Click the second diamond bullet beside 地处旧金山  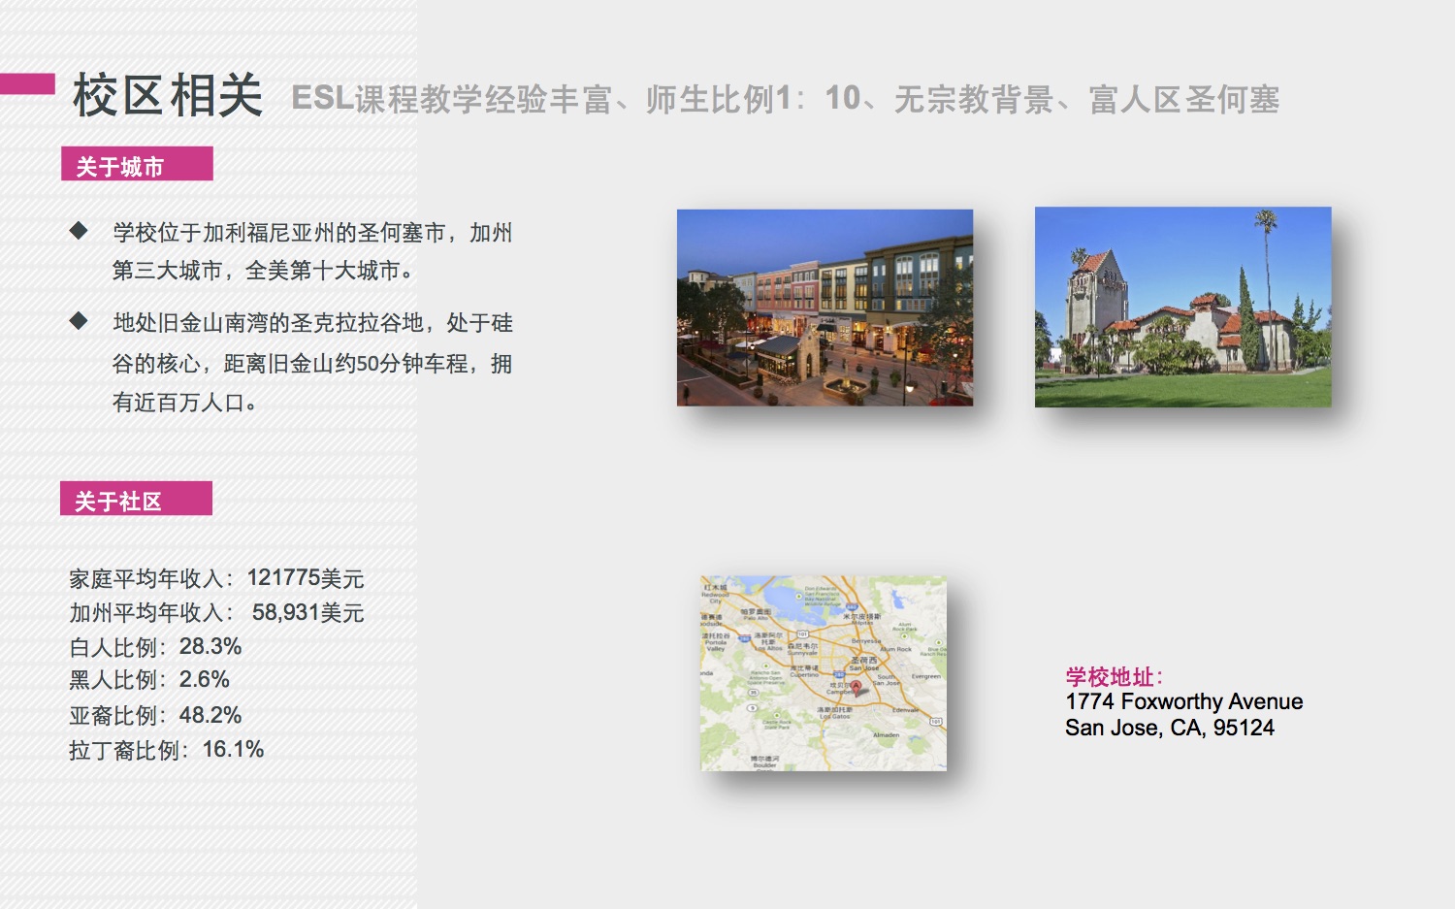pos(79,321)
